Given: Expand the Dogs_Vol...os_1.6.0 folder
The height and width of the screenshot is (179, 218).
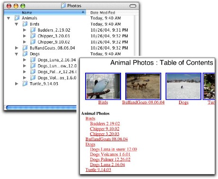Looking at the screenshot, I should [25, 78].
